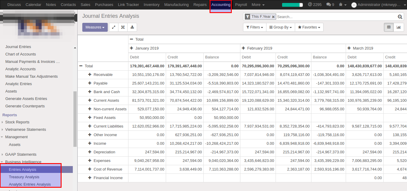Open the Measures dropdown
This screenshot has width=407, height=191.
pyautogui.click(x=95, y=27)
